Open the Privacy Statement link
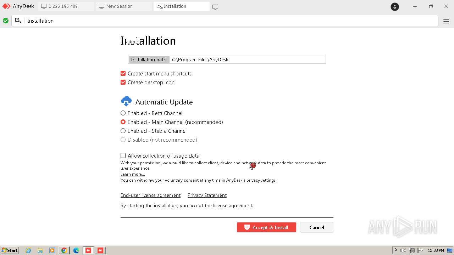The image size is (454, 255). 207,195
